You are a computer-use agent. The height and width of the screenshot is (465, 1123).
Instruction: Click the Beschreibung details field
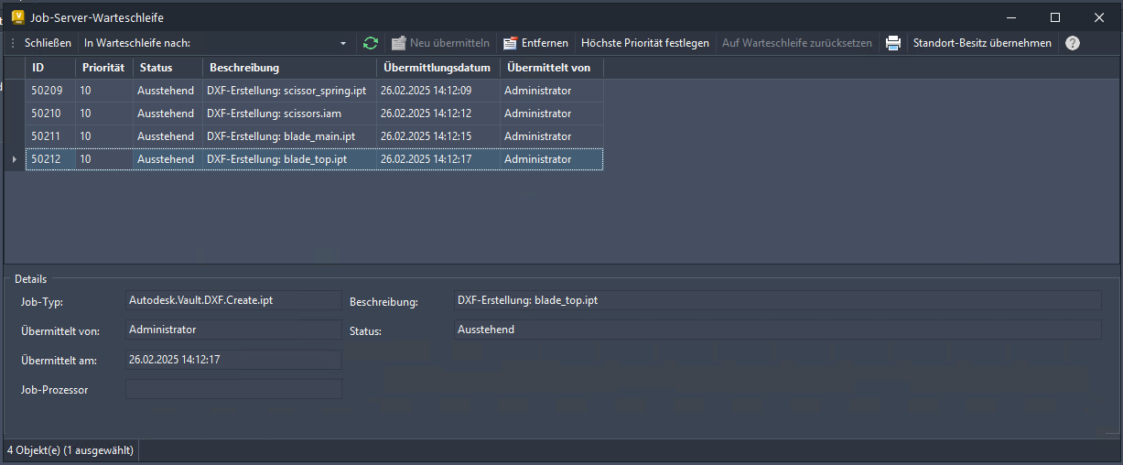click(x=777, y=300)
